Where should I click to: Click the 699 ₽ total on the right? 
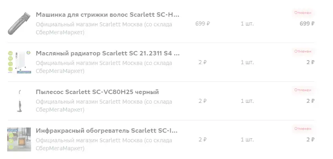click(x=307, y=24)
